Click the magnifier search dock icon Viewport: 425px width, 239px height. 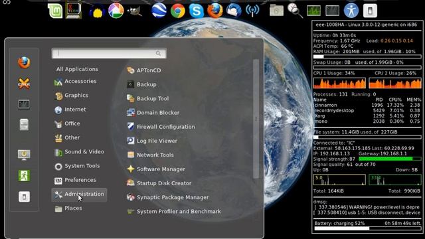coord(295,11)
